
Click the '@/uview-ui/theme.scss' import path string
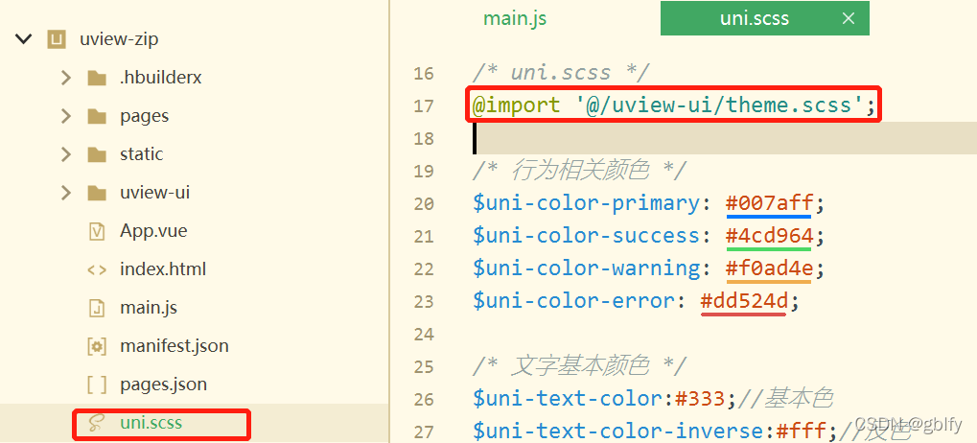(718, 105)
